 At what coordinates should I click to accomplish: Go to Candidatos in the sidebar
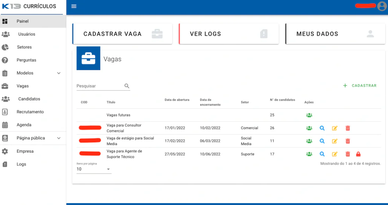pyautogui.click(x=33, y=99)
